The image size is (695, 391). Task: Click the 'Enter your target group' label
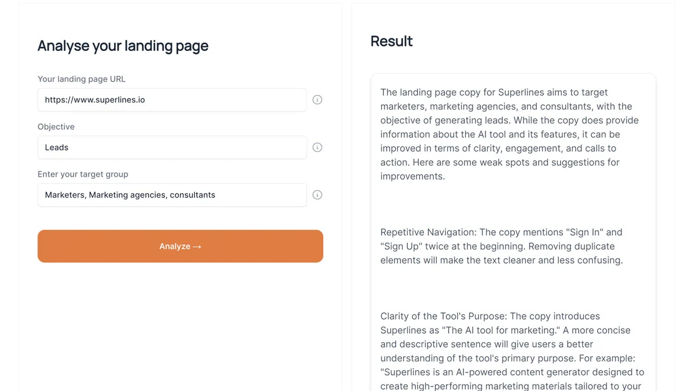pos(83,174)
